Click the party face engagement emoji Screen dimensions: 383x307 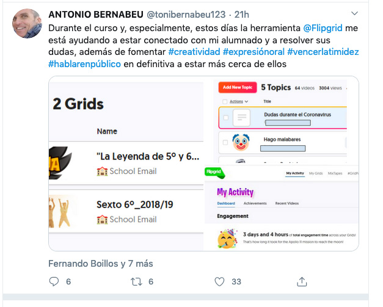(x=227, y=239)
